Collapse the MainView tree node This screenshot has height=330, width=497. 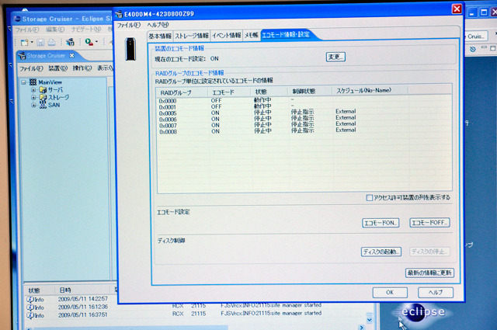point(24,82)
